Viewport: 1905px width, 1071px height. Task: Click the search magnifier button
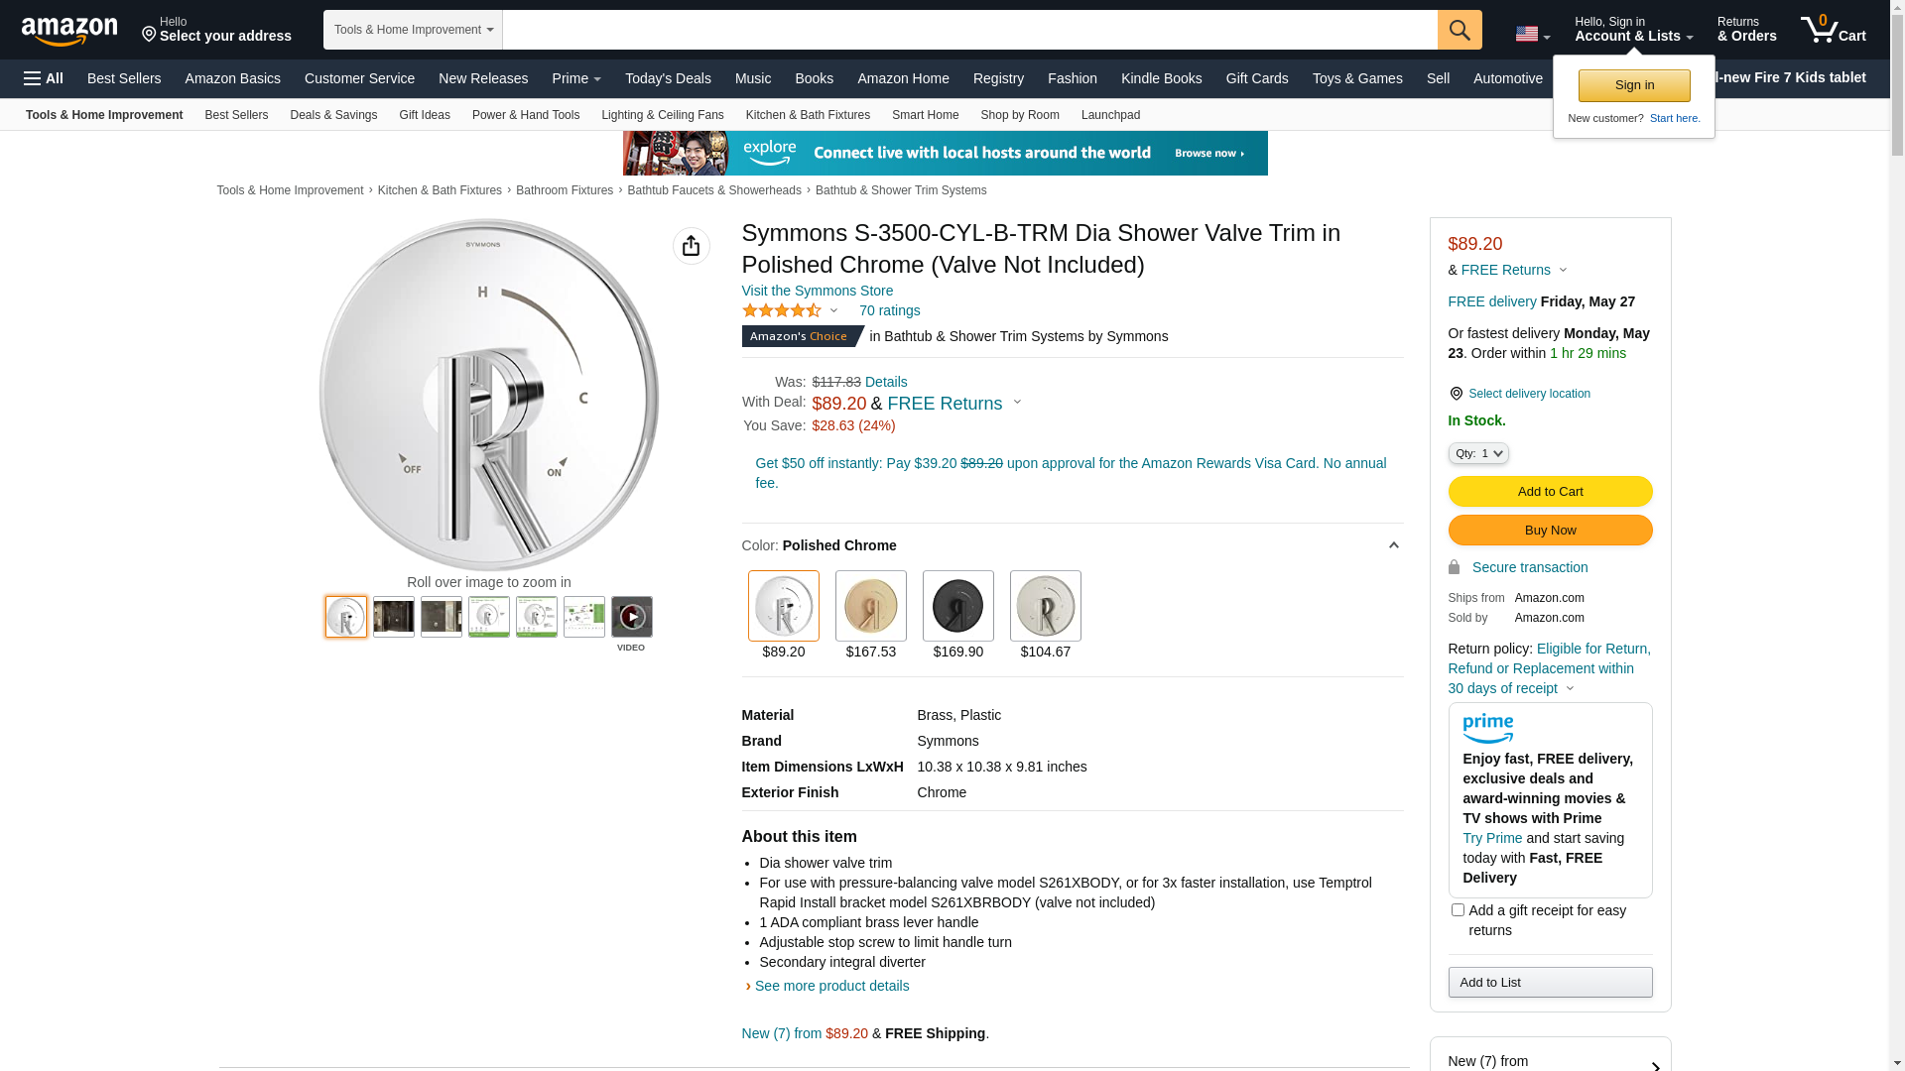pos(1459,30)
